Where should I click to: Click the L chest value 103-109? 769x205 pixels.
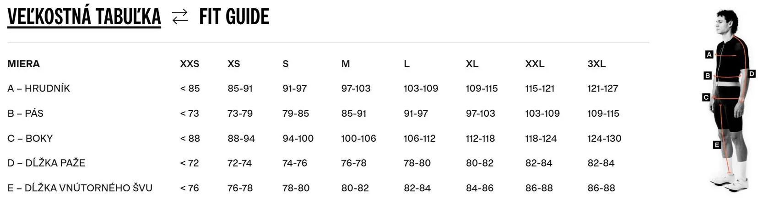(421, 88)
